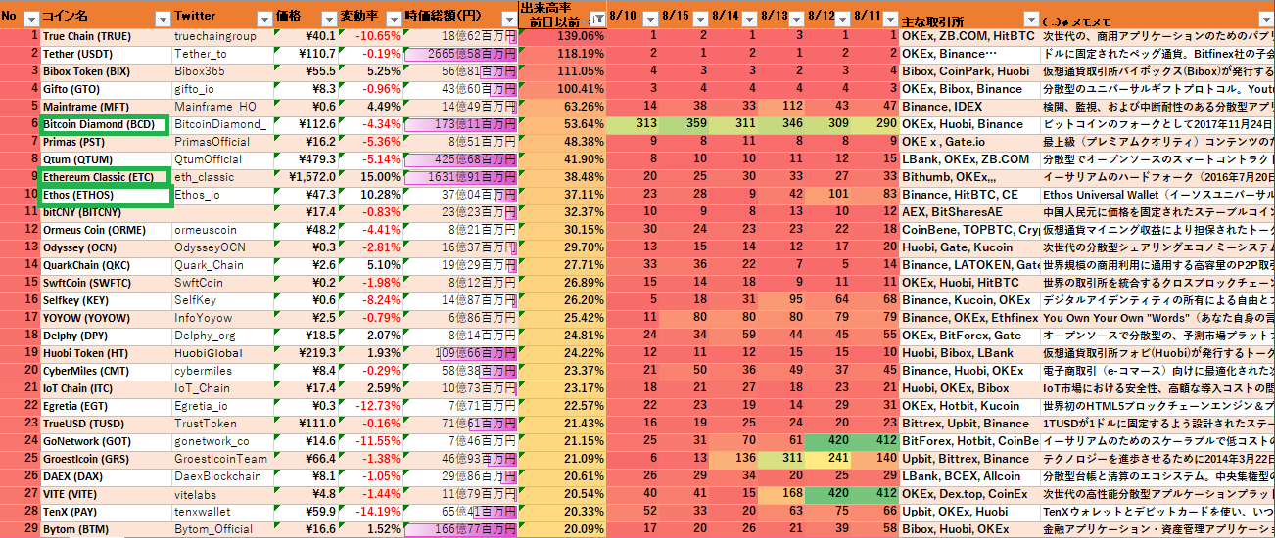Open the コイン名 column filter dropdown
Viewport: 1275px width, 538px height.
(x=160, y=20)
